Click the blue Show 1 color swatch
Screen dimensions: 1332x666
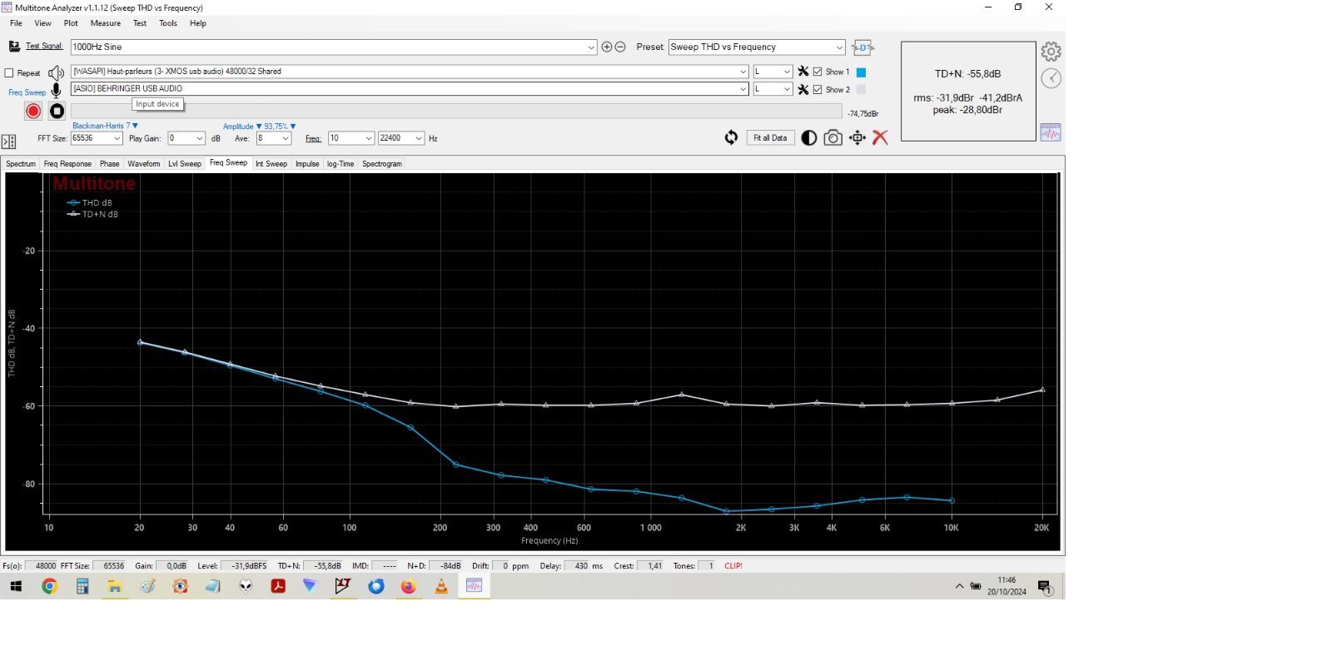coord(862,72)
